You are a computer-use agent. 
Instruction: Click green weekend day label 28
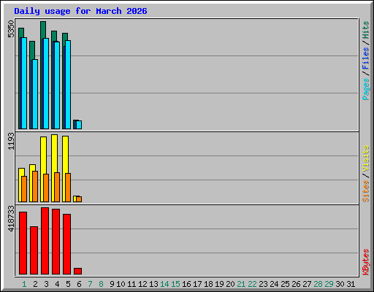(318, 284)
